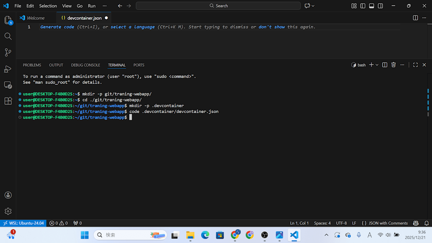Split the terminal
The image size is (432, 243).
click(x=384, y=65)
